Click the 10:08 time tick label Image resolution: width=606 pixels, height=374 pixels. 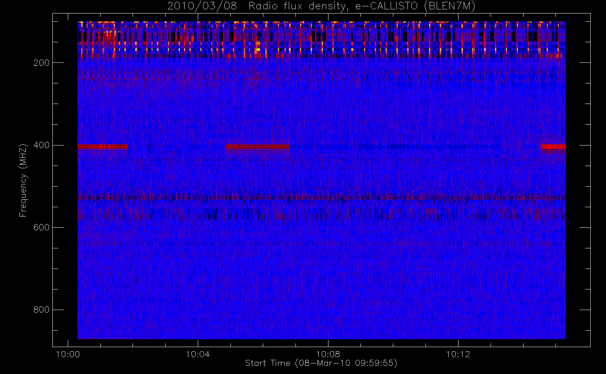click(328, 354)
